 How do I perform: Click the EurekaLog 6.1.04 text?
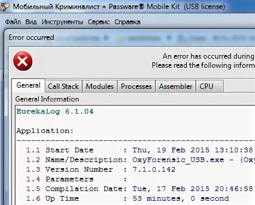point(55,112)
